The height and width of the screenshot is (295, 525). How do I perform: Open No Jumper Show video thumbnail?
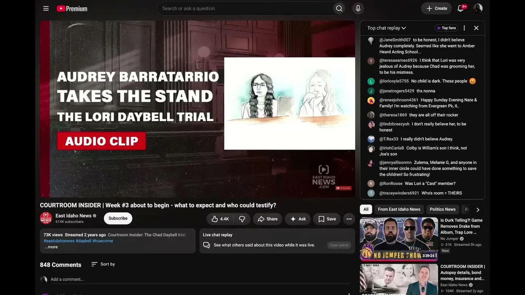click(x=399, y=239)
